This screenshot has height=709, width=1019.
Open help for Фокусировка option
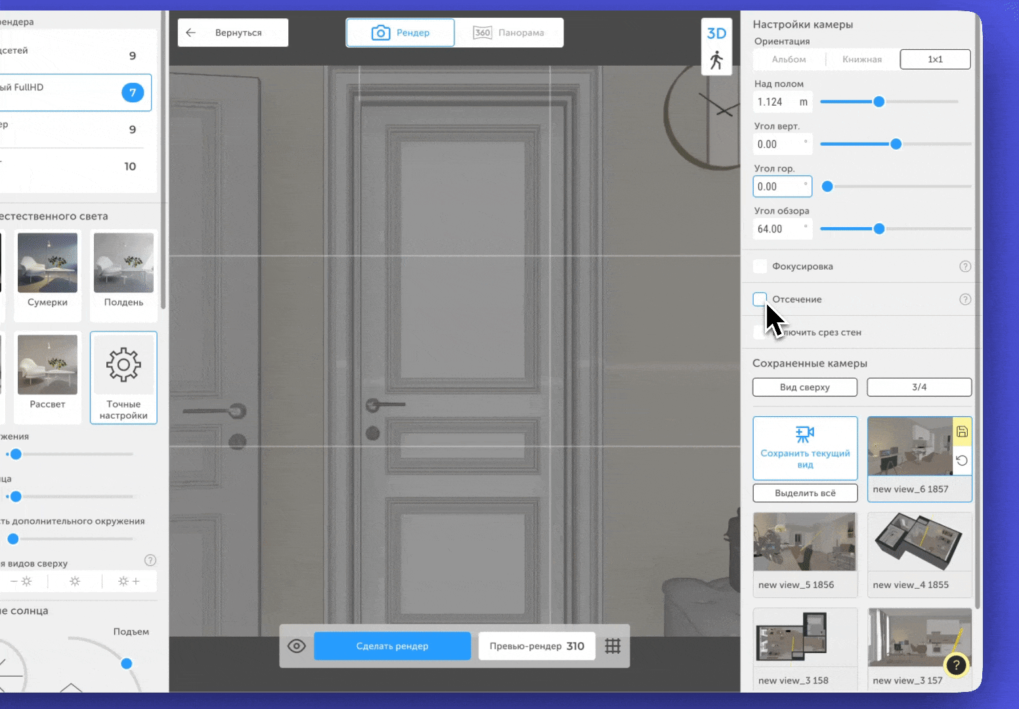[965, 267]
